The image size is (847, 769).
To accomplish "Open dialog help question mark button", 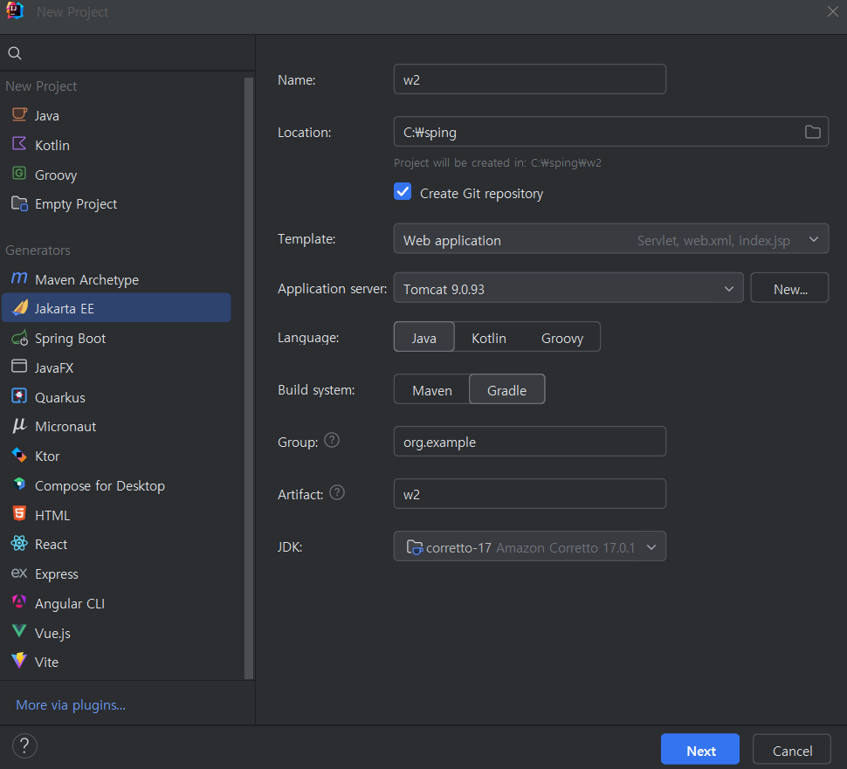I will point(24,746).
